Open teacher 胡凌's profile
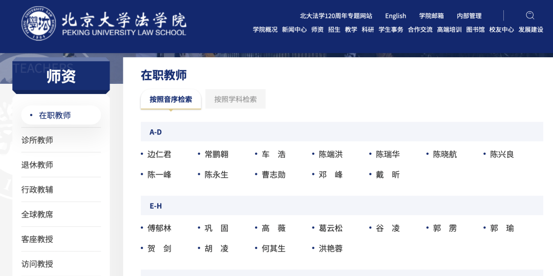This screenshot has height=276, width=553. (x=216, y=248)
